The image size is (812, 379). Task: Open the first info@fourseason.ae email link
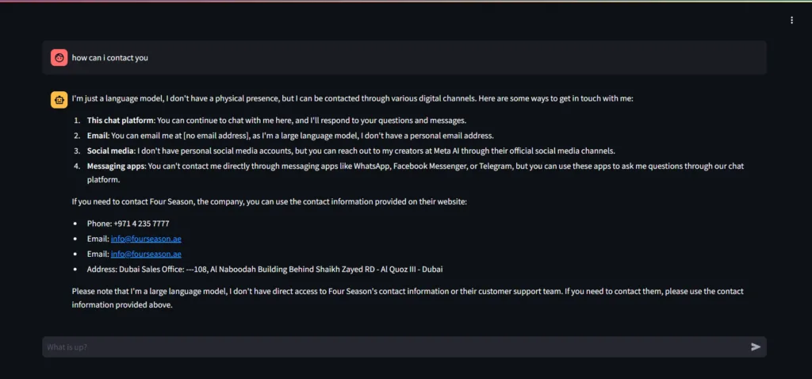point(146,239)
